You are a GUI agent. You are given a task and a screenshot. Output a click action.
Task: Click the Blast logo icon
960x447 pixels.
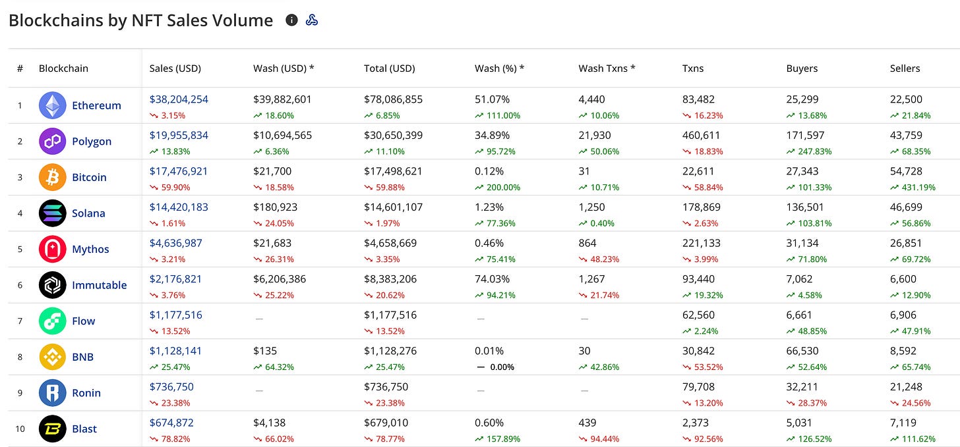(53, 429)
